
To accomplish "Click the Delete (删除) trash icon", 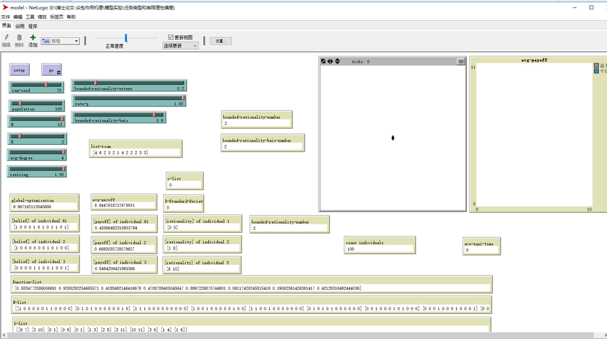I will (x=19, y=38).
